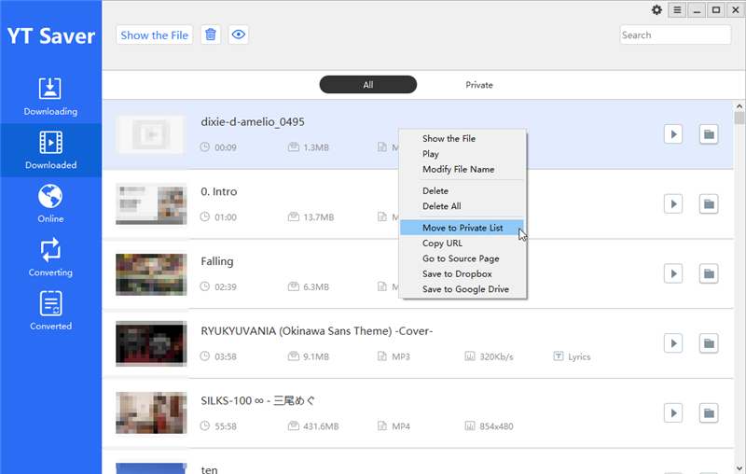
Task: Click the 55:58 duration value
Action: click(226, 426)
